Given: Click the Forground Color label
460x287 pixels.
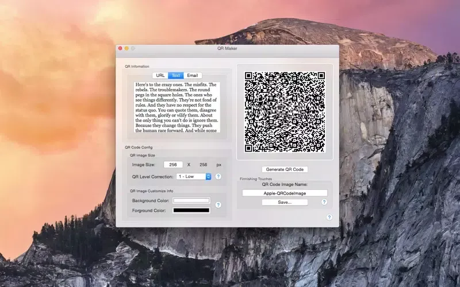Looking at the screenshot, I should pos(149,211).
